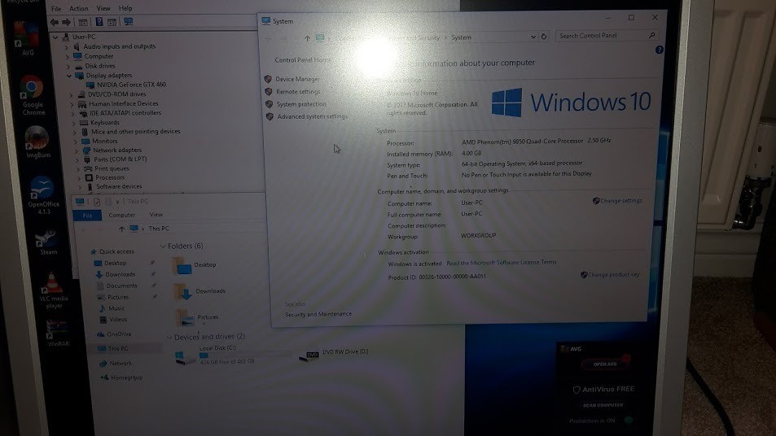Go up one level in This PC window

click(121, 229)
